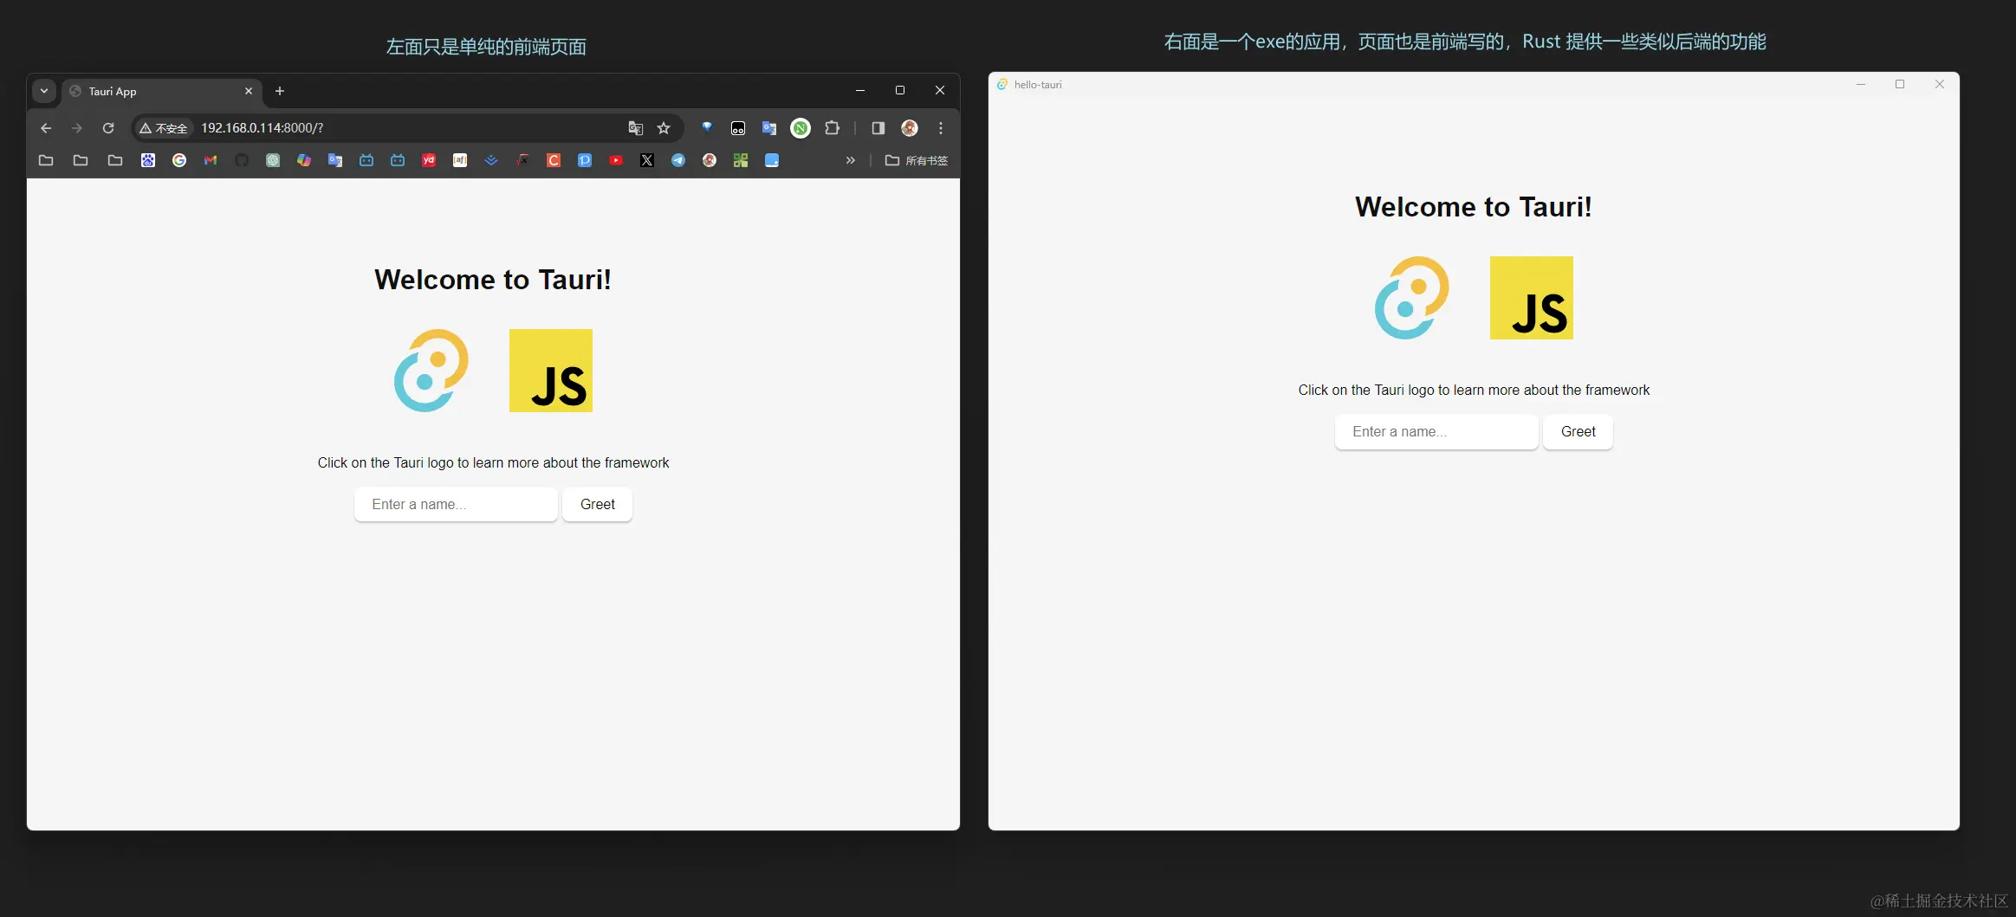Open the blue P bookmark
Image resolution: width=2016 pixels, height=917 pixels.
[585, 160]
